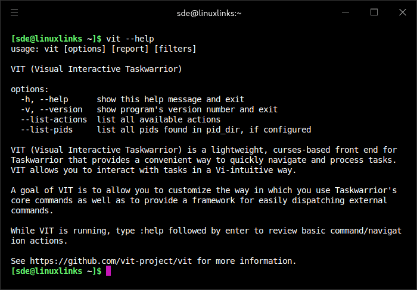This screenshot has width=417, height=290.
Task: Maximize the terminal window
Action: pyautogui.click(x=374, y=12)
